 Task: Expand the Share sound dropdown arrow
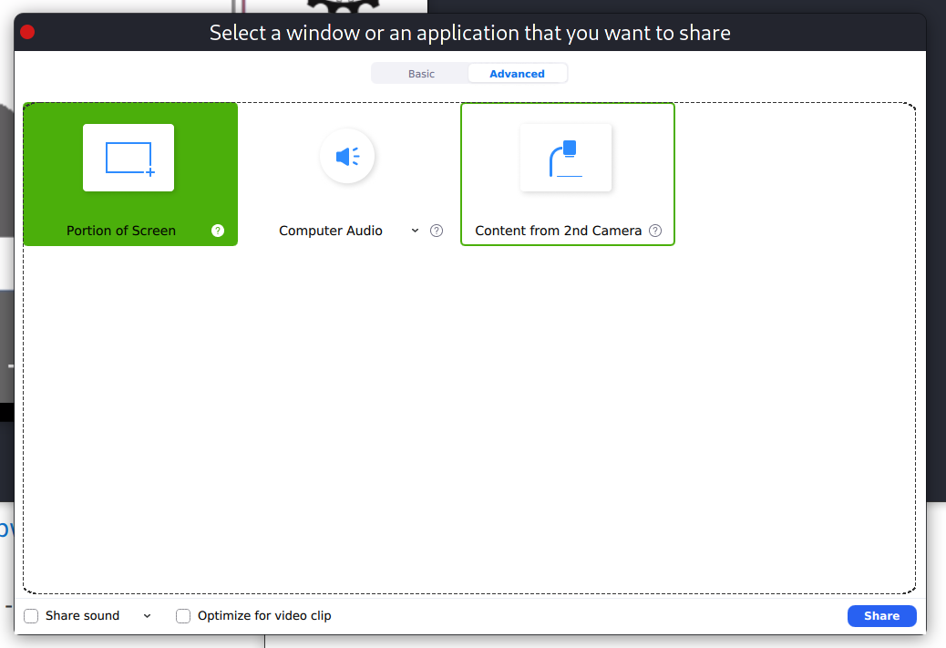pyautogui.click(x=148, y=615)
